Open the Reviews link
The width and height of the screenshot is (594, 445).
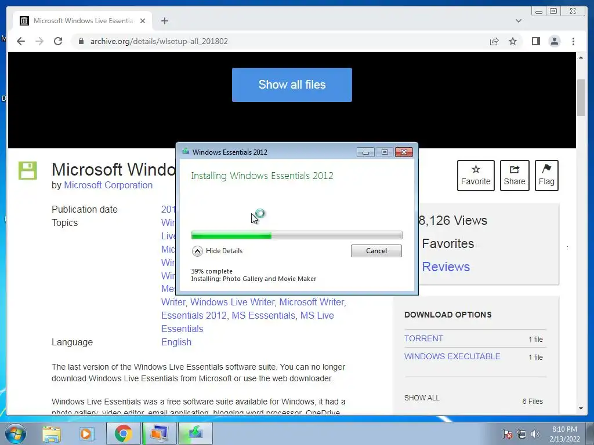point(445,267)
